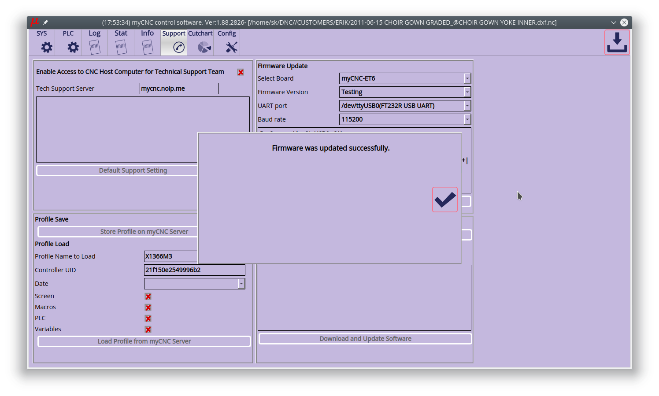Image resolution: width=659 pixels, height=396 pixels.
Task: Open the Config tools icon
Action: pyautogui.click(x=231, y=47)
